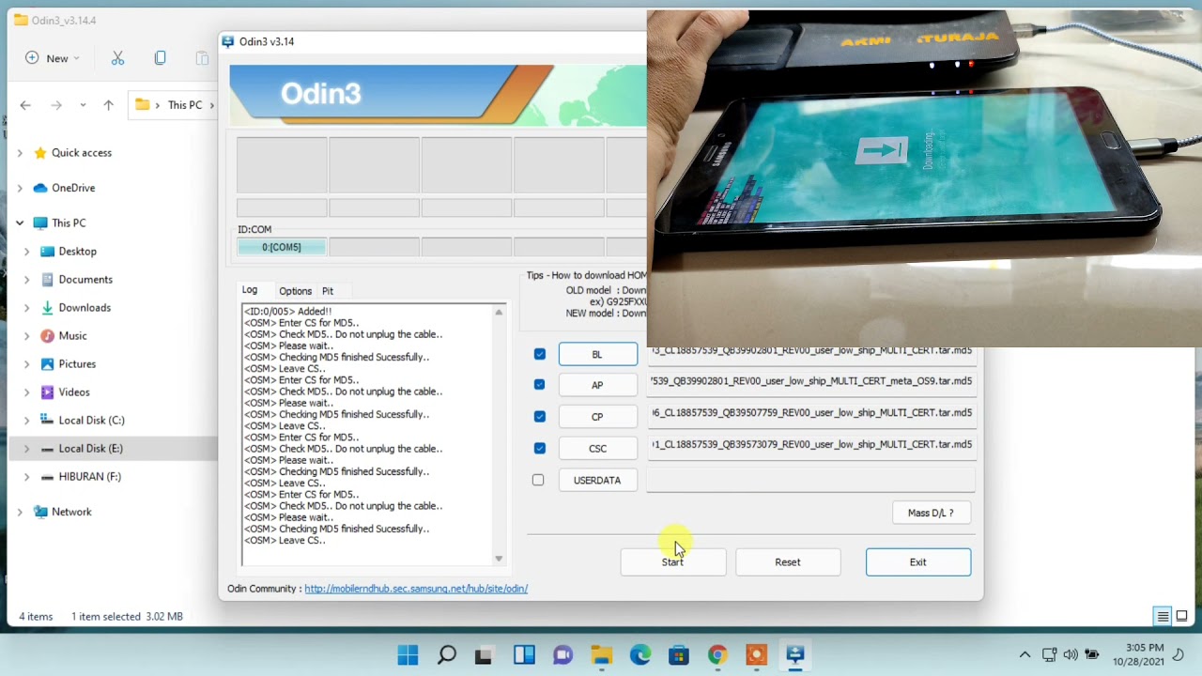
Task: Open Microsoft Store from the taskbar
Action: (679, 655)
